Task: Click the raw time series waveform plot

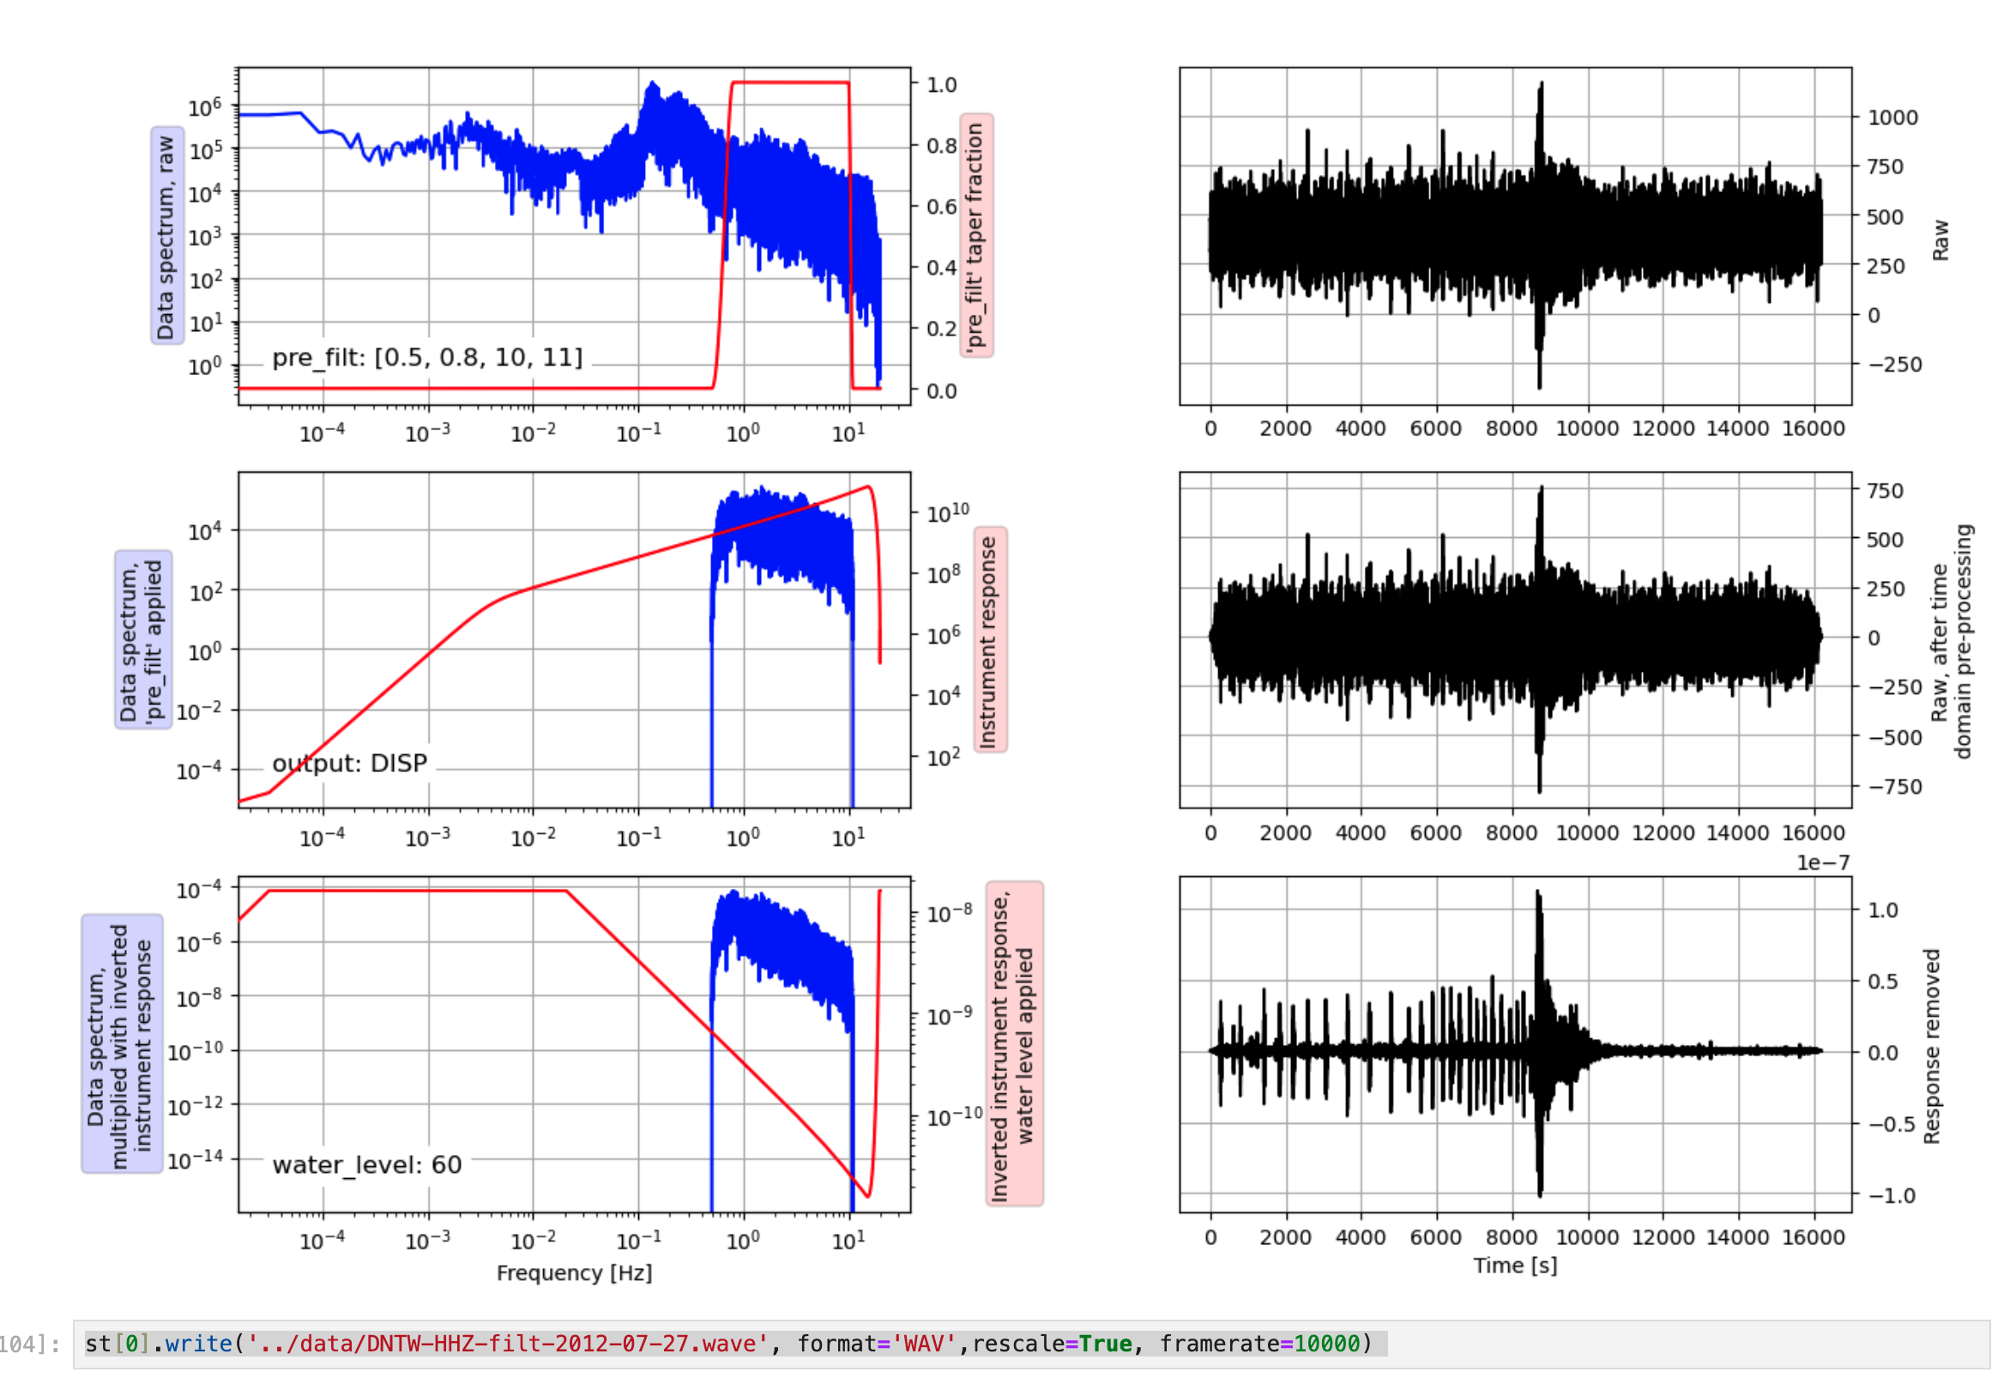Action: coord(1516,236)
